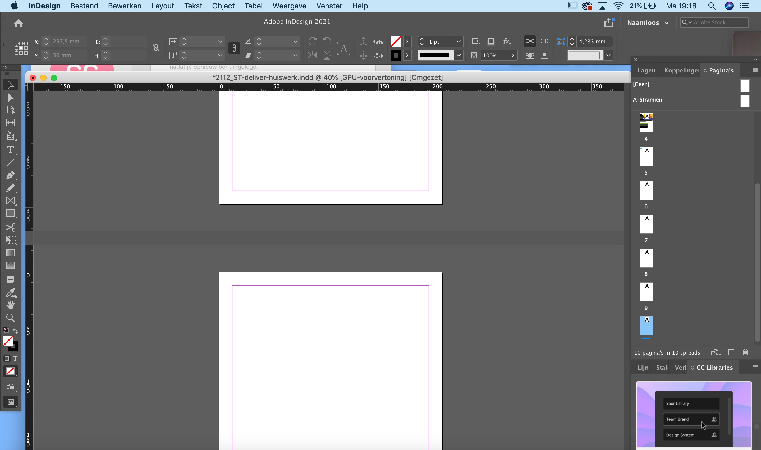Select the Pen tool
The height and width of the screenshot is (450, 761).
(10, 175)
